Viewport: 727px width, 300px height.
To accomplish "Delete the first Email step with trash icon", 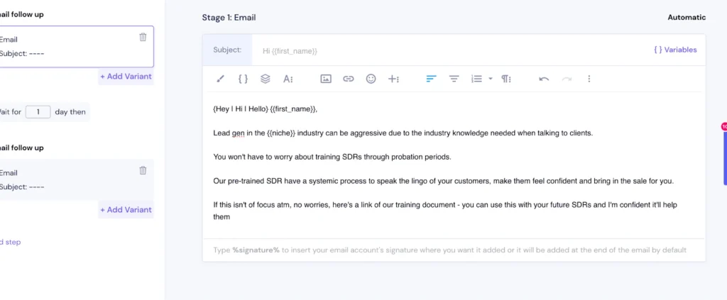I will coord(143,37).
